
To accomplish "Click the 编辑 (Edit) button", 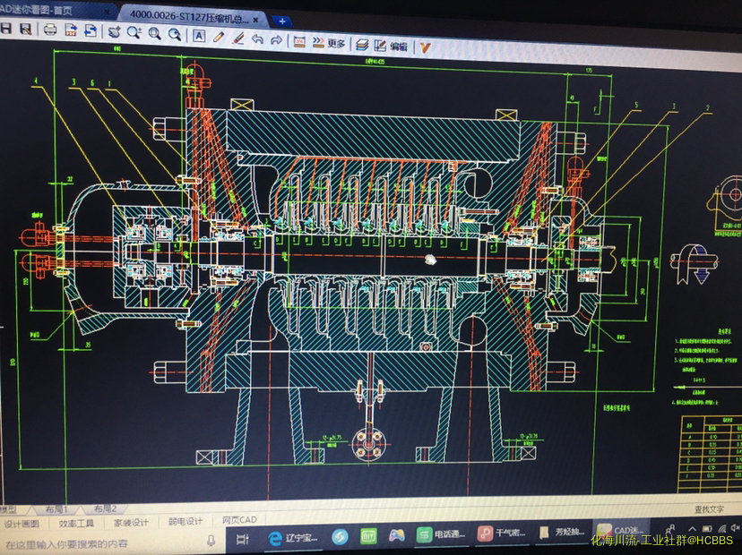I will [391, 46].
